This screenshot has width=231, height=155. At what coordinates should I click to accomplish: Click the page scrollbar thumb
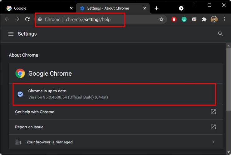pos(229,79)
